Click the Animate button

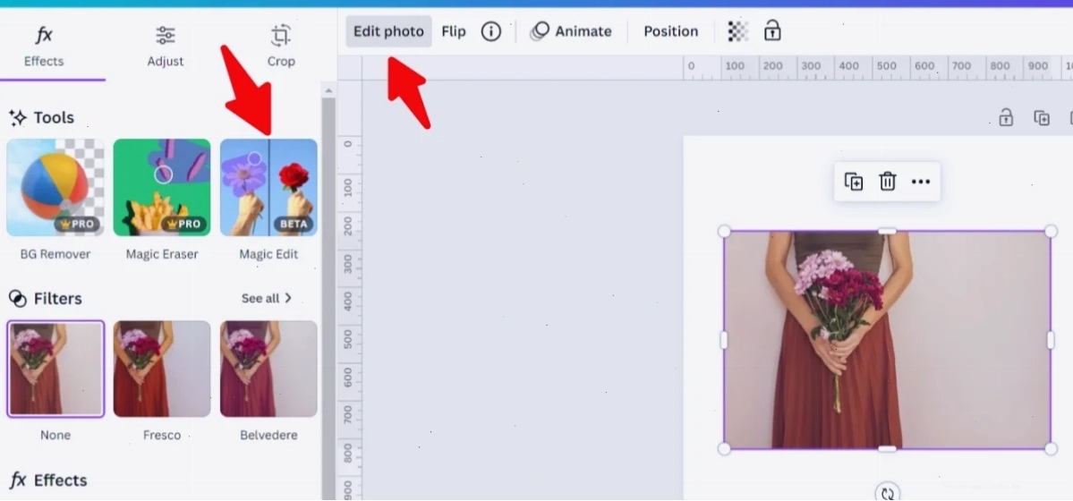(x=571, y=31)
